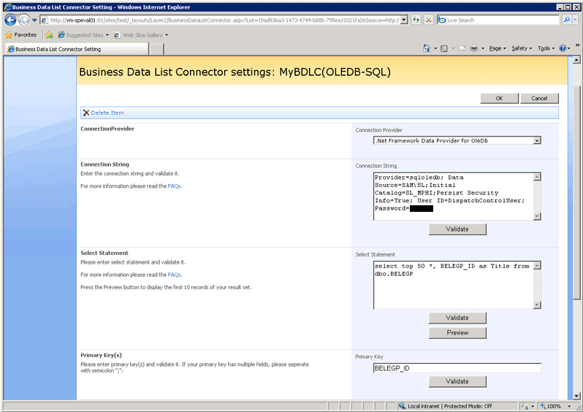
Task: Open Print options dropdown arrow
Action: click(x=483, y=48)
